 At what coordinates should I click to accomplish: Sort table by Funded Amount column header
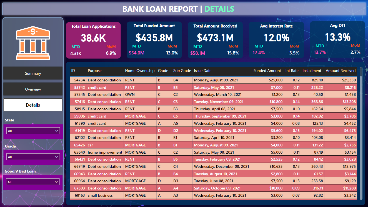tap(267, 71)
